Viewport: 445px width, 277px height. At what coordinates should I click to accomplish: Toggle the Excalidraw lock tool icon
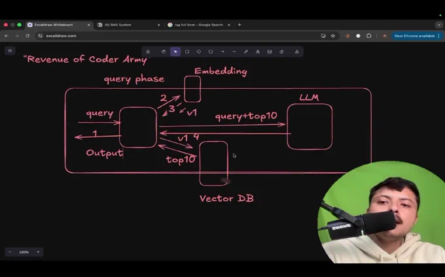(x=148, y=52)
